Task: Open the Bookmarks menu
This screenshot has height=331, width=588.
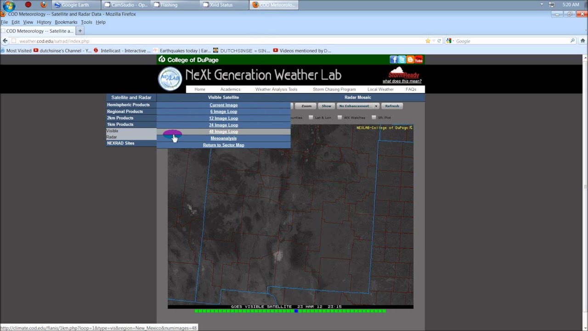Action: pyautogui.click(x=66, y=22)
